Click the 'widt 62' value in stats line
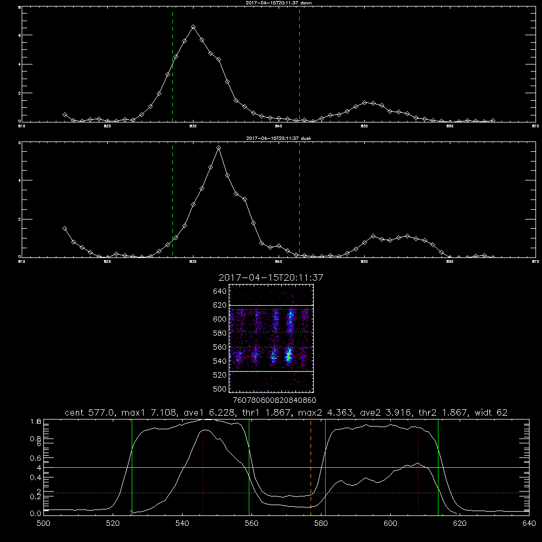This screenshot has height=542, width=542. tap(491, 412)
